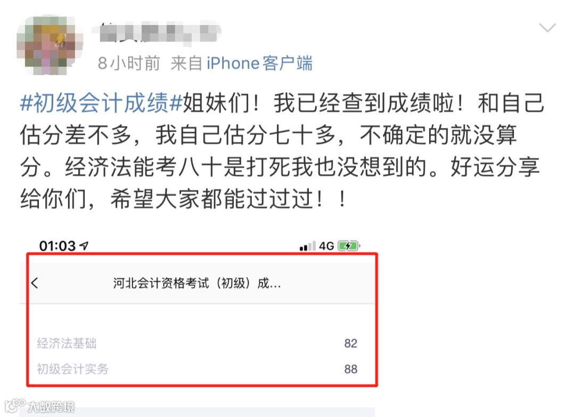575x417 pixels.
Task: Select the 初级会计实务 score row
Action: click(198, 369)
